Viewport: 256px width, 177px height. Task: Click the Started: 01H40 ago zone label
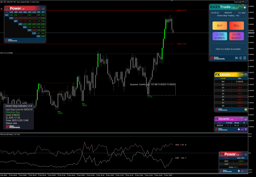153,84
